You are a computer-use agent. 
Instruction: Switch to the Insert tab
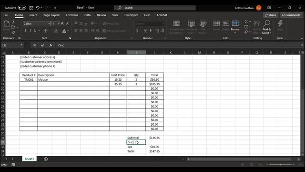[x=33, y=15]
